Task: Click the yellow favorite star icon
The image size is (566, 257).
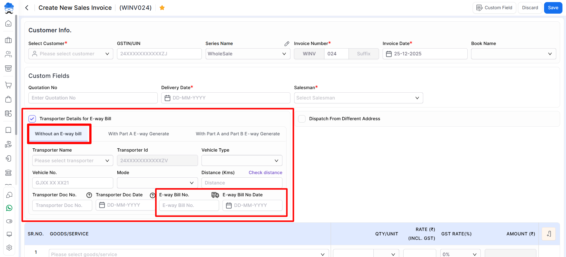Action: 162,8
